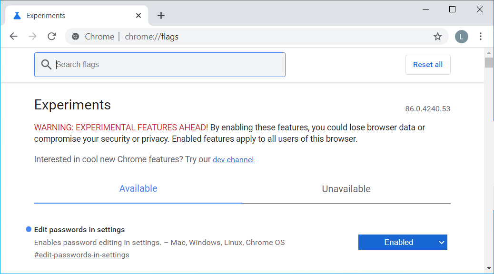Close the Experiments tab
Image resolution: width=494 pixels, height=274 pixels.
[138, 15]
